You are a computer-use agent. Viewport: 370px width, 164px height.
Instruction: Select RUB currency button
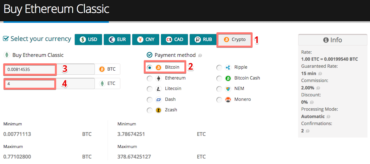click(x=203, y=39)
